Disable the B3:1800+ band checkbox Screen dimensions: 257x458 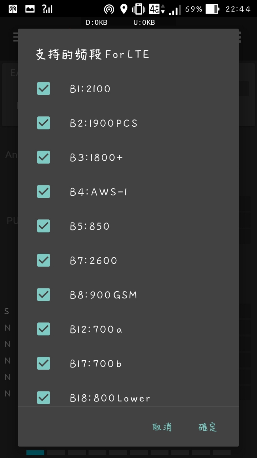pyautogui.click(x=44, y=157)
